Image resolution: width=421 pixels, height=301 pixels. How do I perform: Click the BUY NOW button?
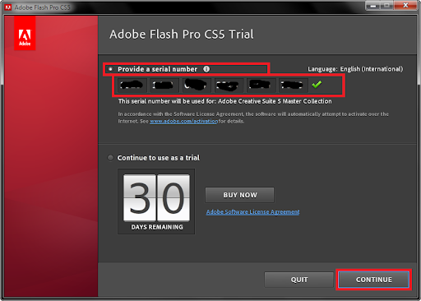click(240, 195)
